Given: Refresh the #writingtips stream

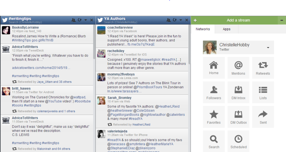Looking at the screenshot, I should click(x=80, y=20).
